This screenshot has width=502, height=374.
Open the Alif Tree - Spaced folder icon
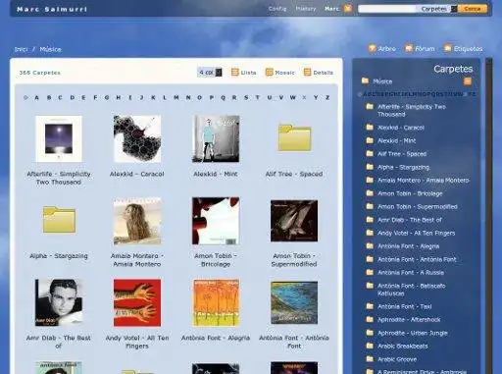coord(294,137)
